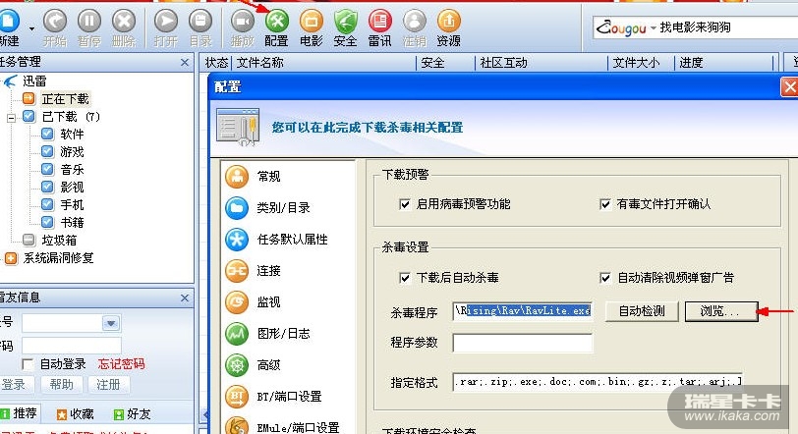
Task: Open the Gougou search engine dropdown
Action: pyautogui.click(x=653, y=27)
